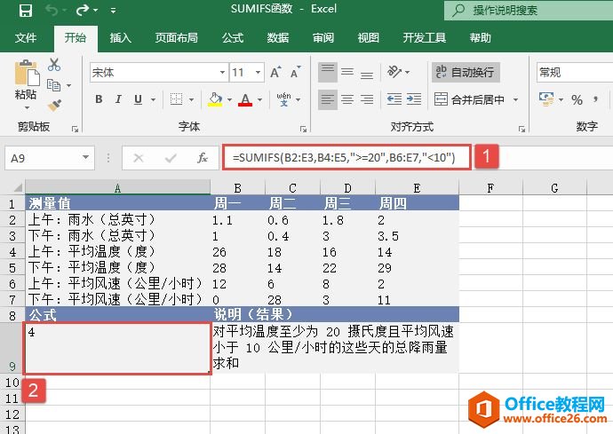The height and width of the screenshot is (434, 613).
Task: Switch to the 公式 ribbon tab
Action: 233,38
